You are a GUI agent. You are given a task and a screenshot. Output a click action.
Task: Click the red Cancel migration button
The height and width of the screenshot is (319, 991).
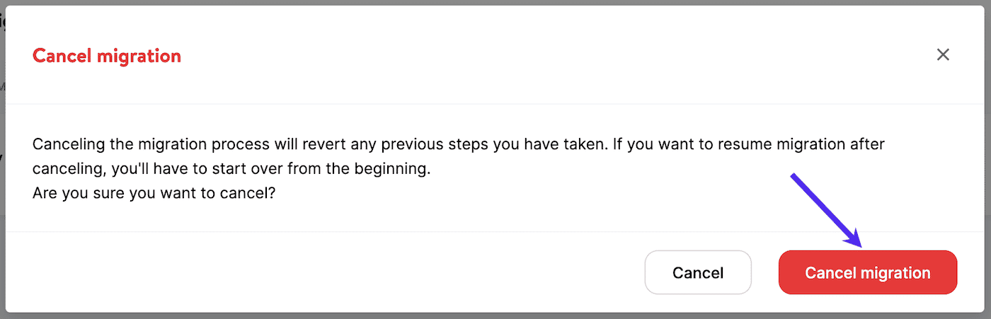coord(867,272)
